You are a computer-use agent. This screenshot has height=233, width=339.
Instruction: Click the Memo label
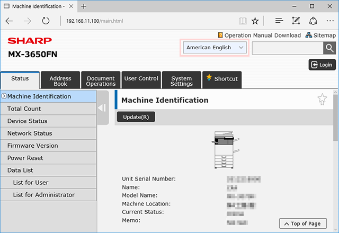pyautogui.click(x=131, y=220)
